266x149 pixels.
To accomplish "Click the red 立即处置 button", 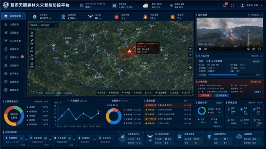I will [205, 96].
